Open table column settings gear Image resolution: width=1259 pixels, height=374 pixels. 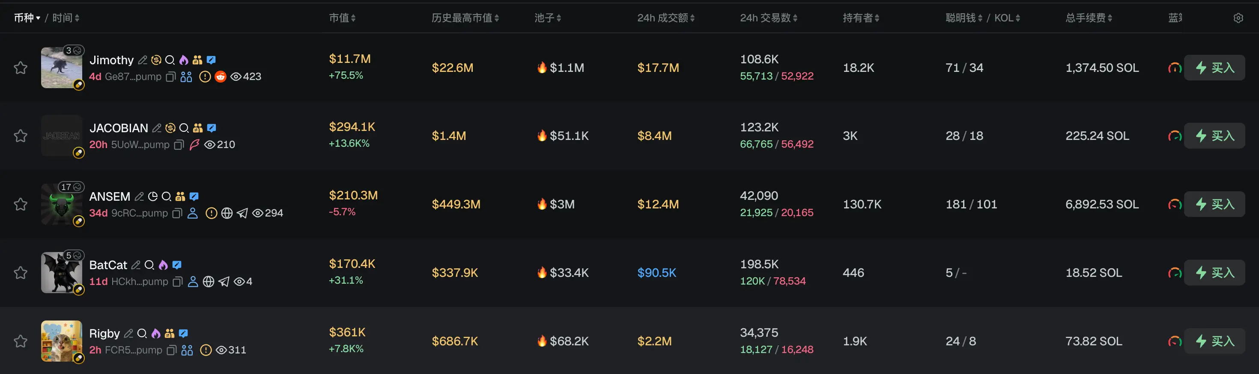point(1238,18)
